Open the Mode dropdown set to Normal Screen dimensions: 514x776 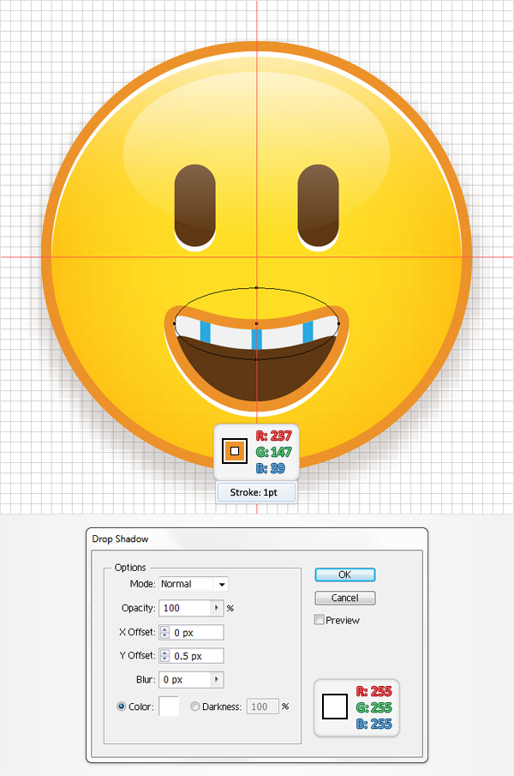click(x=194, y=584)
